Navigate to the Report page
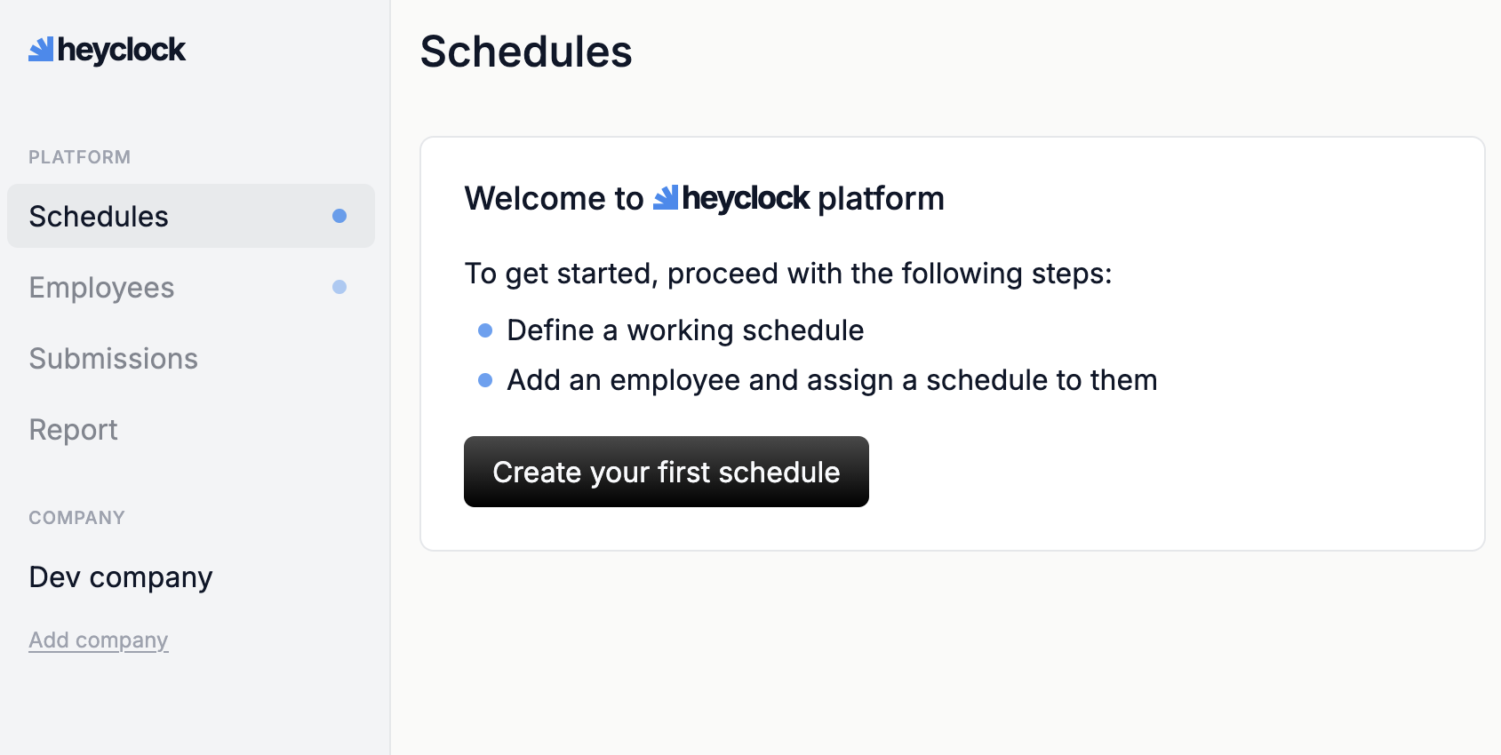Screen dimensions: 1501x755 [73, 430]
